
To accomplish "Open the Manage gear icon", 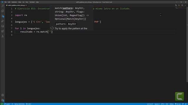I will [x=3, y=100].
